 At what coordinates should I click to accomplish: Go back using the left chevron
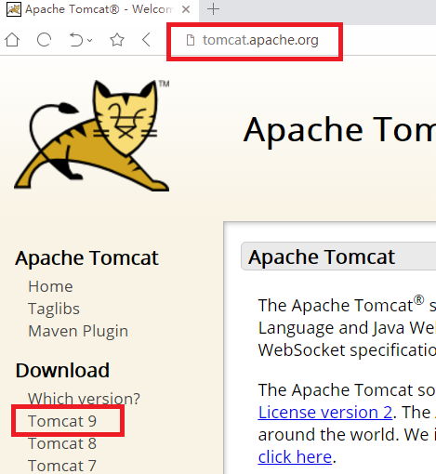tap(146, 40)
